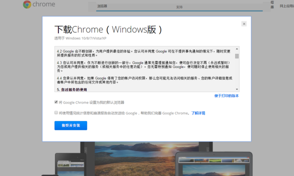Click the heading 5. 您对服务的使用
Image resolution: width=294 pixels, height=176 pixels.
(72, 90)
